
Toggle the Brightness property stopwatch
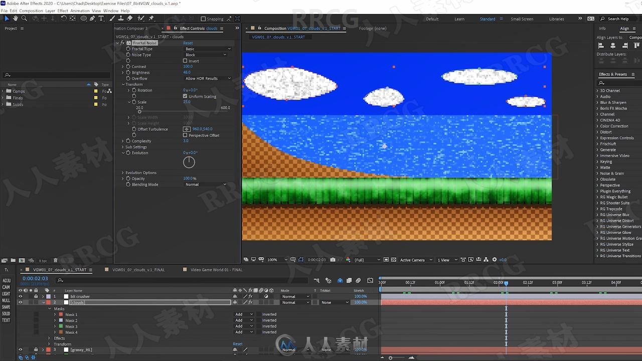128,73
